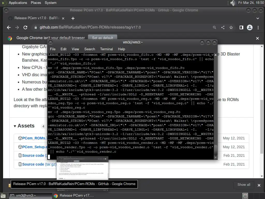Download Source code (tar.gz)
The image size is (265, 199).
pyautogui.click(x=39, y=164)
